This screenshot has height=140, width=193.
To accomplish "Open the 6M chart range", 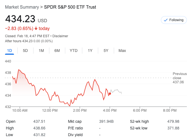I will pos(57,51).
